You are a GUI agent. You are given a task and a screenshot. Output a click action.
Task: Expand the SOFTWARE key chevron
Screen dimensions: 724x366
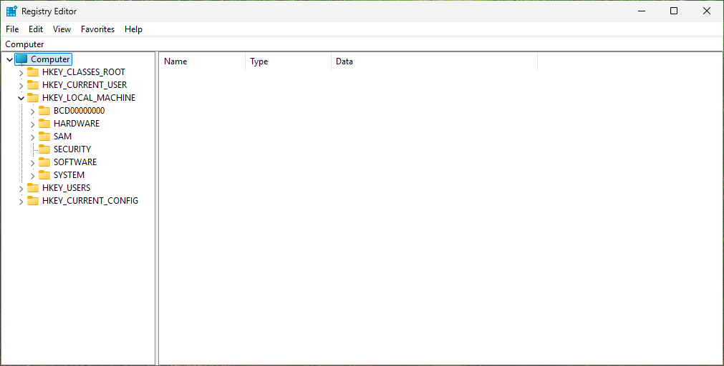[32, 162]
